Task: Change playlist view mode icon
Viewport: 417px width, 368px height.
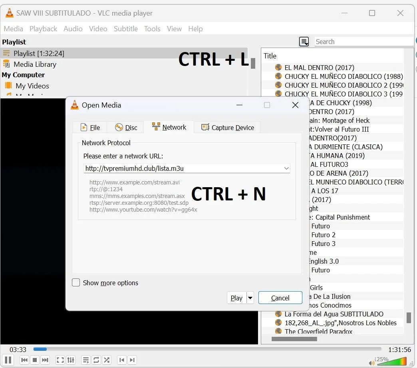Action: coord(304,42)
